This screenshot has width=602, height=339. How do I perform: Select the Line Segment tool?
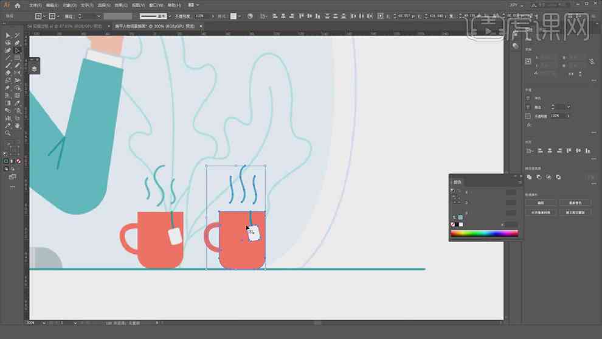click(x=8, y=58)
